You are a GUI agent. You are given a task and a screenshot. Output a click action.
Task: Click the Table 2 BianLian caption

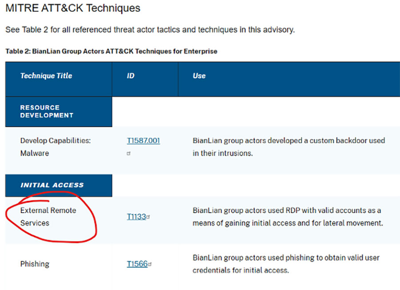112,51
